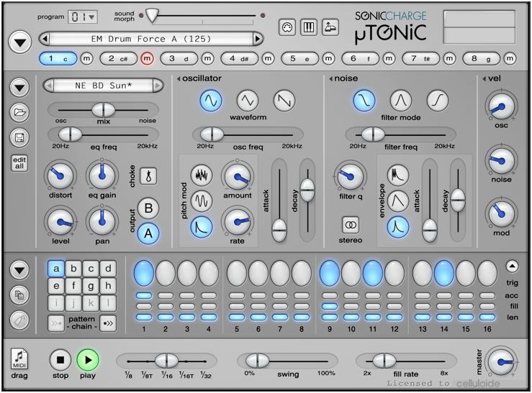
Task: Click the swing slider handle
Action: [x=257, y=361]
